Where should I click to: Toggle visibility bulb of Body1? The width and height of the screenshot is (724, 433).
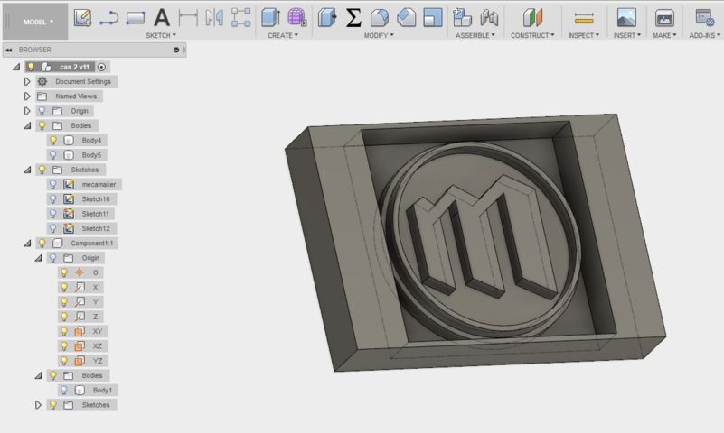tap(64, 391)
